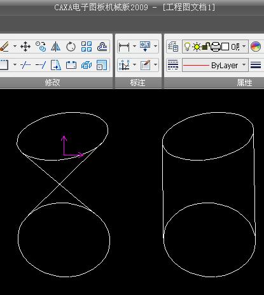Click the rectangle fillet tool icon
The image size is (264, 295).
tap(4, 65)
